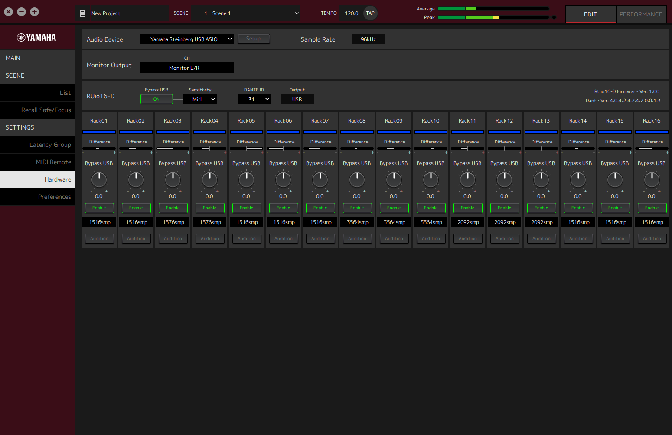
Task: Click the Rack05 Difference slider
Action: tap(247, 149)
